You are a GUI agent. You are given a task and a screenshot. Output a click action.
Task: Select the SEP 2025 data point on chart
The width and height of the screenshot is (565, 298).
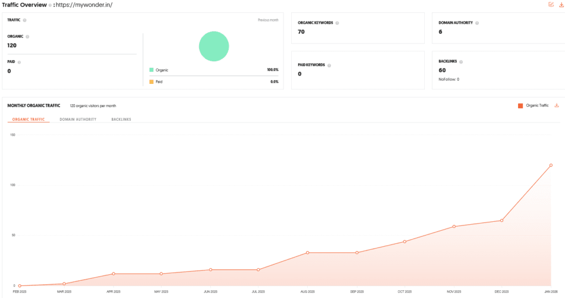point(357,253)
